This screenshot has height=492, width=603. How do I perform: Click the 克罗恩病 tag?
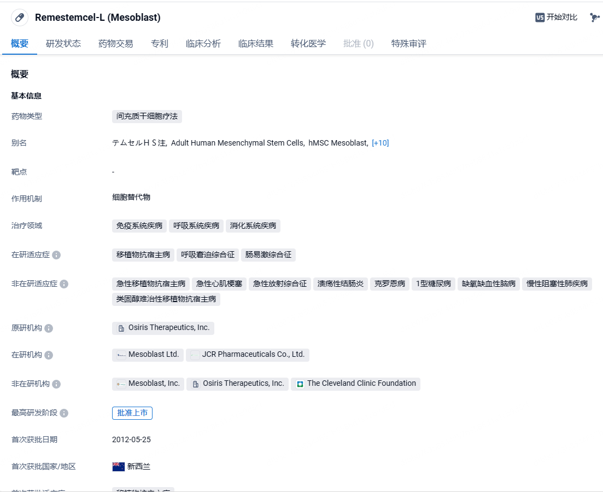pos(390,283)
